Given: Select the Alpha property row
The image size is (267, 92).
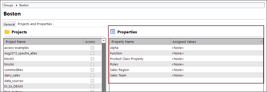Looking at the screenshot, I should point(186,48).
